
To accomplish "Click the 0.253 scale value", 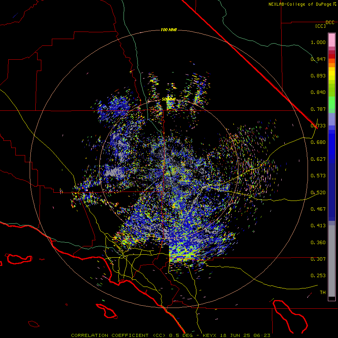I will click(x=318, y=276).
